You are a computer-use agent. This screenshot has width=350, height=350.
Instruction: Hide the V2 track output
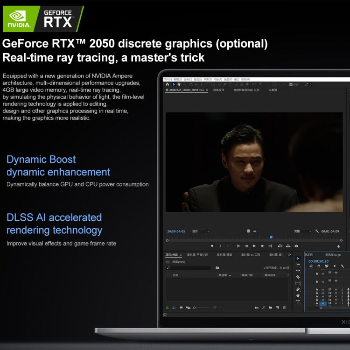(x=336, y=281)
